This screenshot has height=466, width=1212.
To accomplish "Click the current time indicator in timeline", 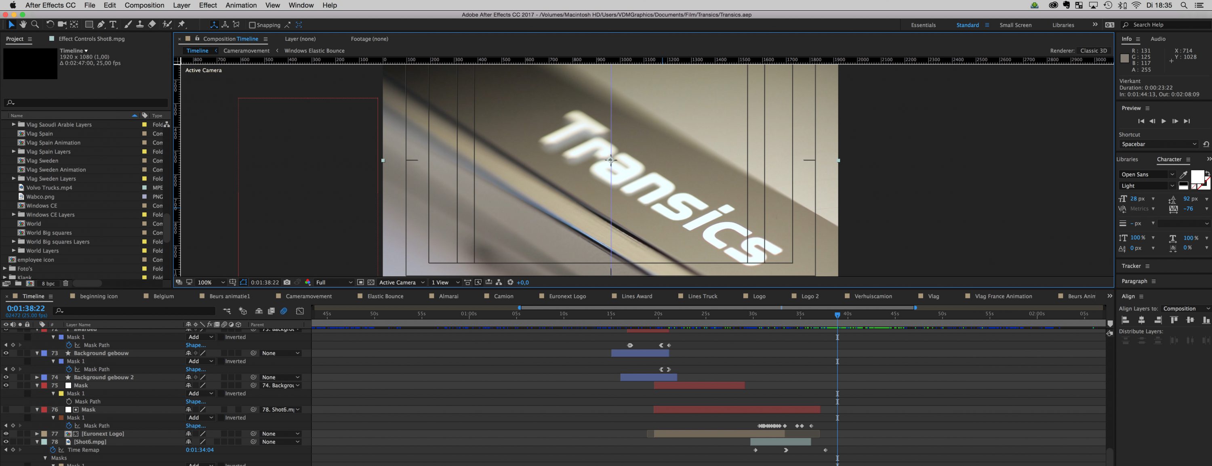I will 837,315.
